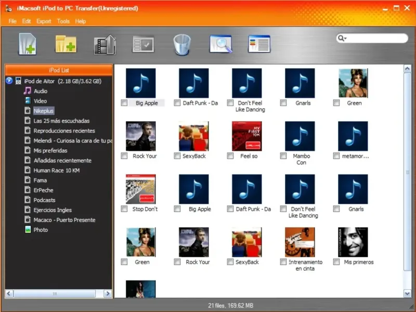This screenshot has width=416, height=312.
Task: Click the magnifier search toolbar icon
Action: tap(220, 44)
